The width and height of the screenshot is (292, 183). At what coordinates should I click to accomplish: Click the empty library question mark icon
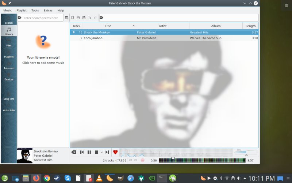pyautogui.click(x=43, y=41)
